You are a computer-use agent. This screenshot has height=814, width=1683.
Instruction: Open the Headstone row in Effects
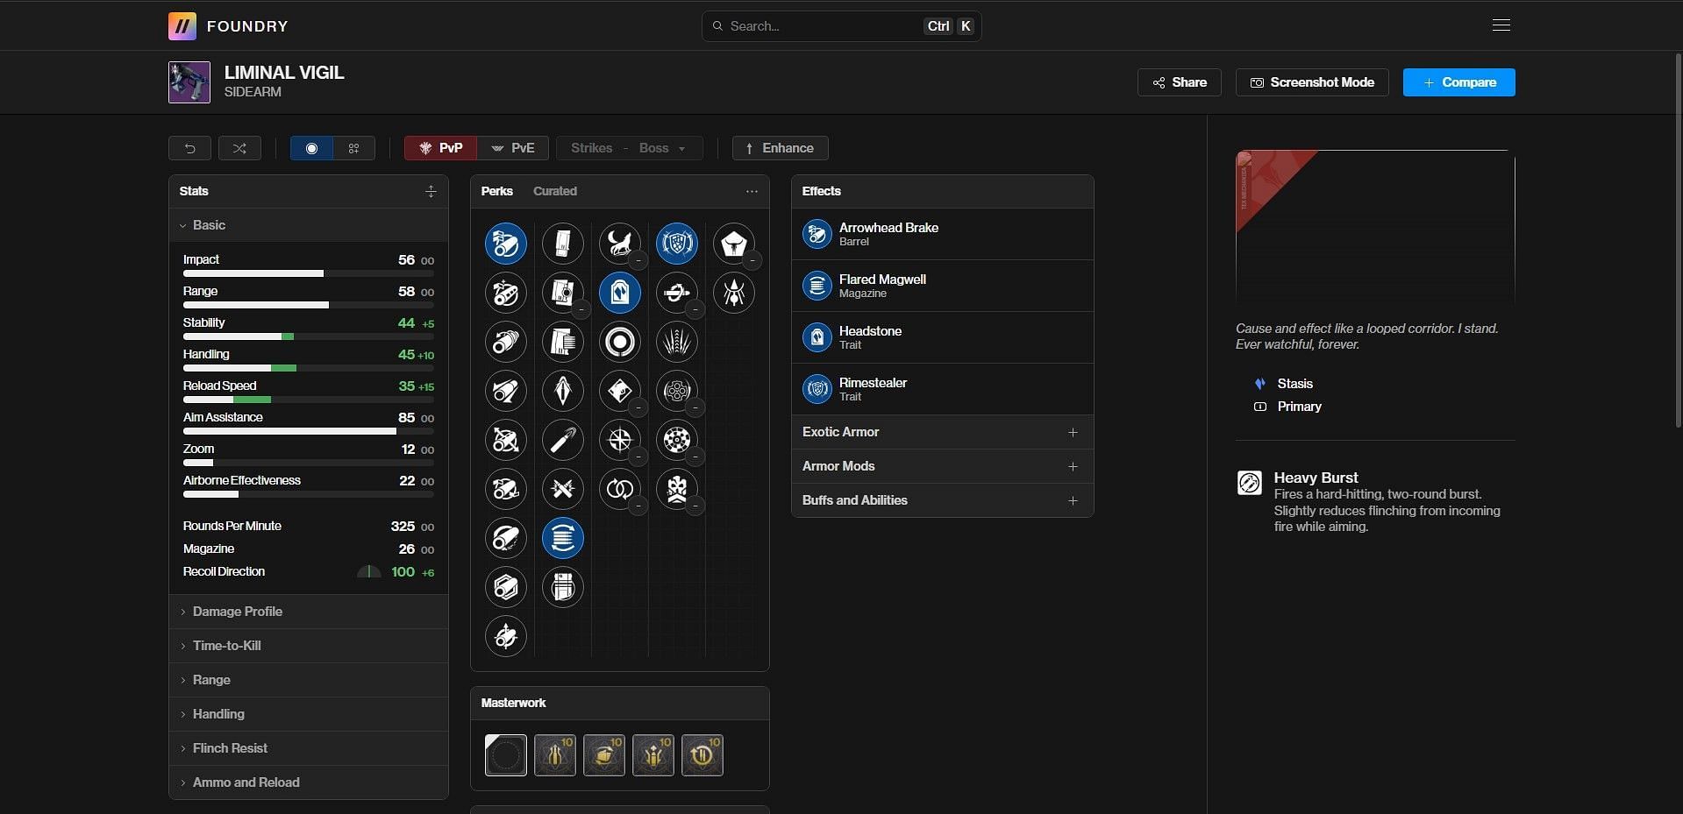[x=943, y=337]
